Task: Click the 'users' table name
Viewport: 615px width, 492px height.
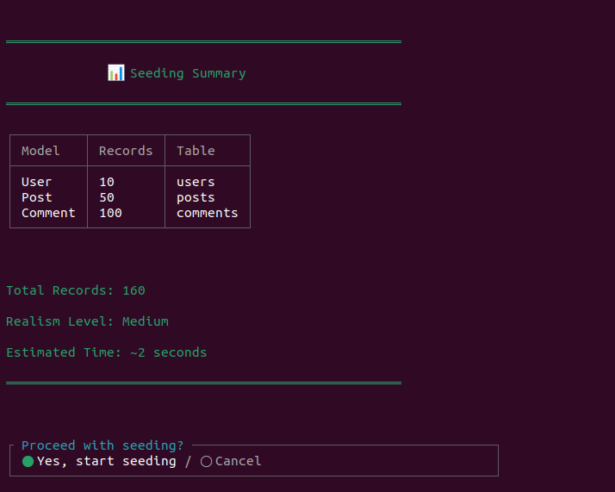Action: click(196, 182)
